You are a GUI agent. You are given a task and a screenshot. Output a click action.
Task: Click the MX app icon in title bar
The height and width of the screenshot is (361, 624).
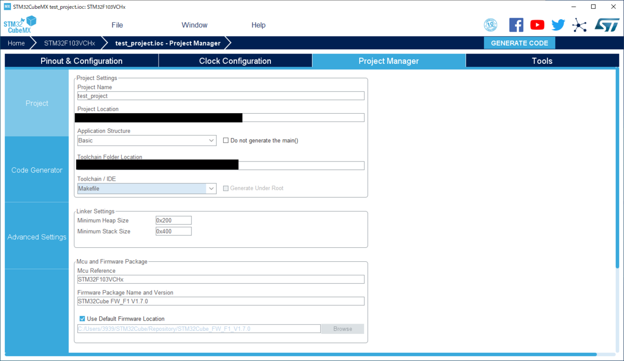pos(7,7)
